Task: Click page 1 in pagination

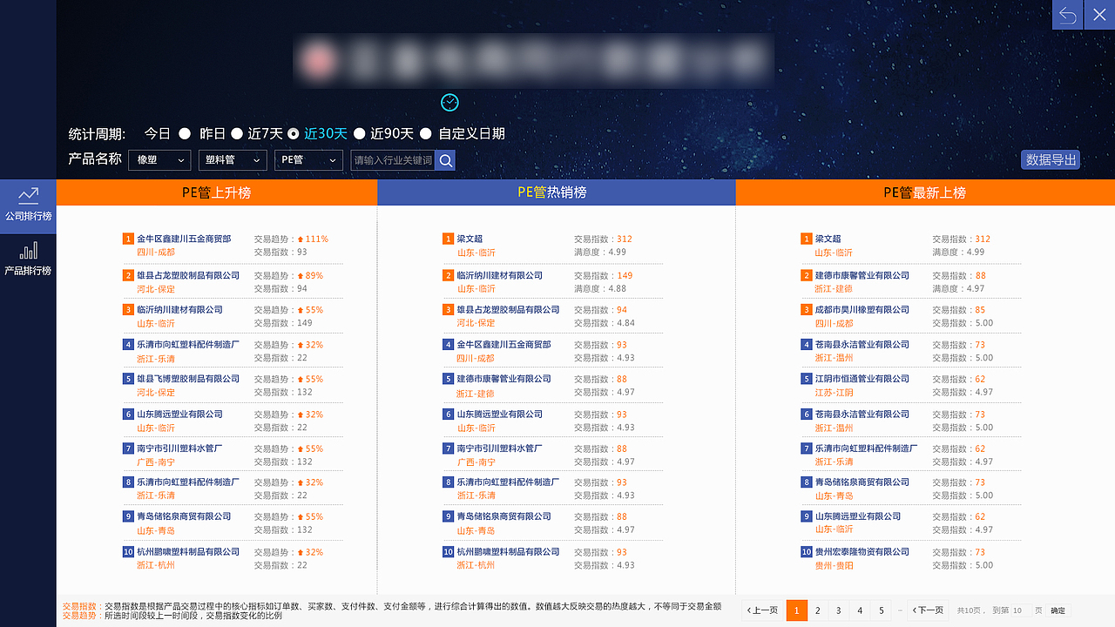Action: pos(796,610)
